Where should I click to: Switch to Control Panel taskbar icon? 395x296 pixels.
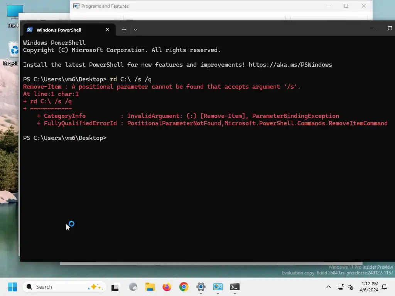(218, 287)
